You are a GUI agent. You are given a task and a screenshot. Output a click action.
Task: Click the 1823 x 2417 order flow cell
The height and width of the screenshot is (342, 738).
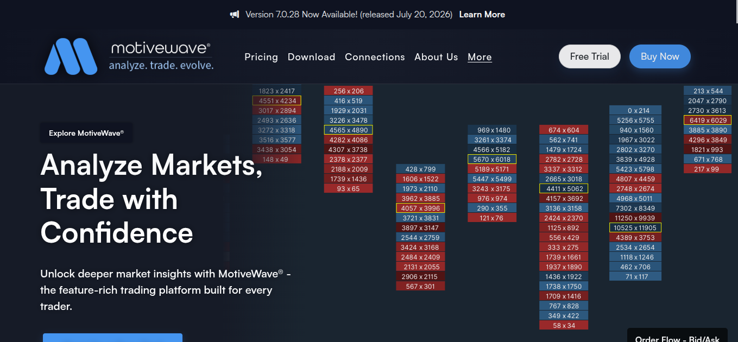tap(277, 91)
